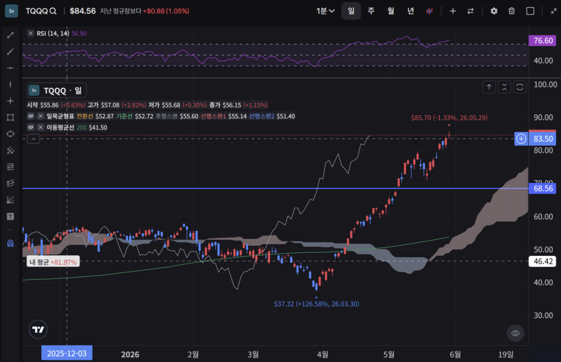
Task: Select the rectangle drawing tool
Action: tap(10, 117)
